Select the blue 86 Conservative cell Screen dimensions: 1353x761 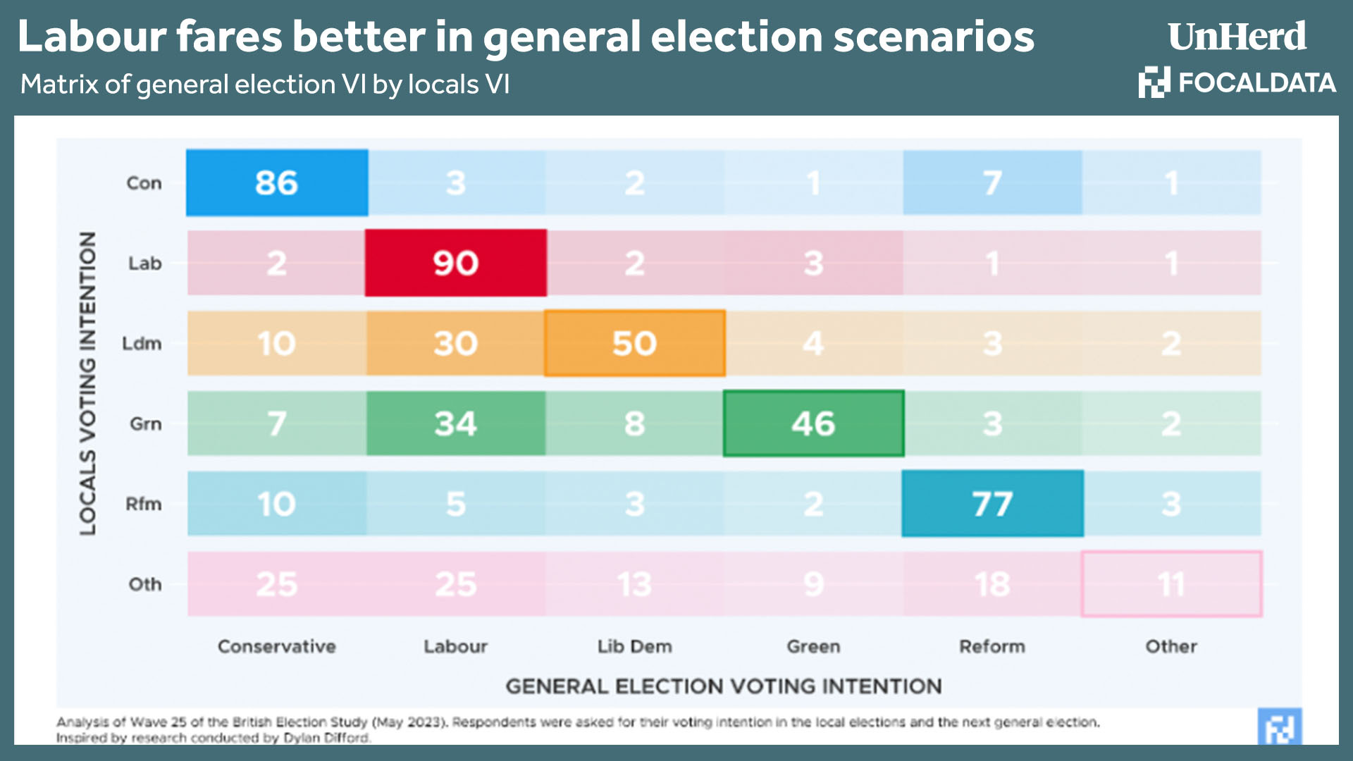coord(277,183)
